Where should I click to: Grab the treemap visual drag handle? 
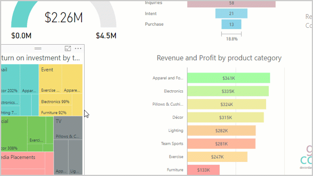pos(38,48)
